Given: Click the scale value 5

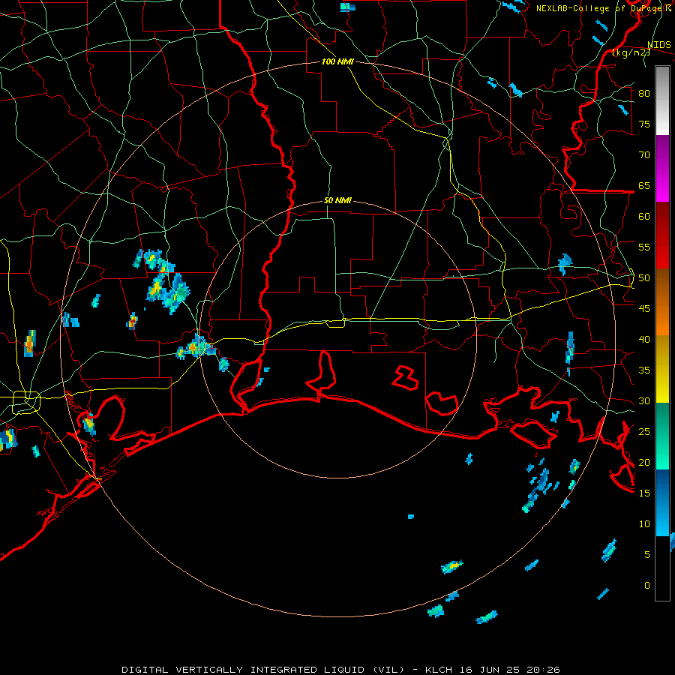Looking at the screenshot, I should (x=646, y=554).
